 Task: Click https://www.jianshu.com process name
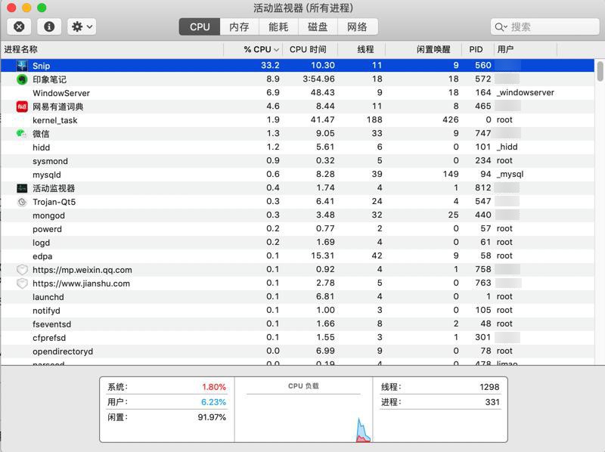81,283
